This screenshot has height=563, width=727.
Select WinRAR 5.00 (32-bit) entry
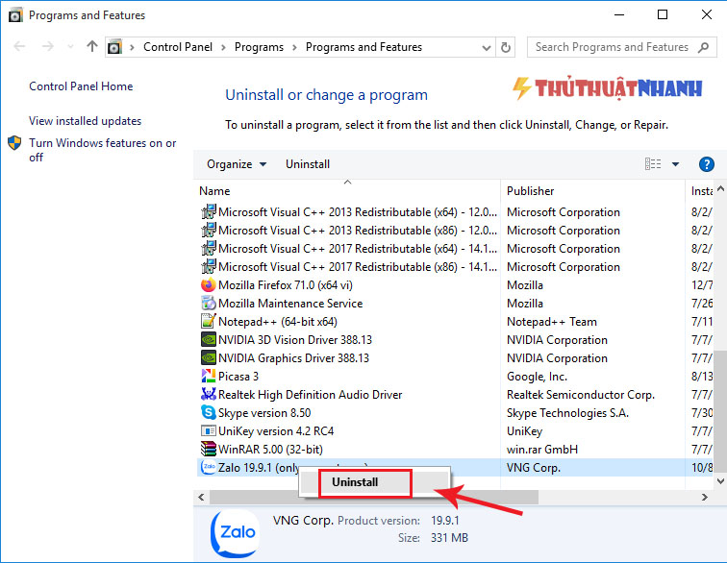pos(270,450)
